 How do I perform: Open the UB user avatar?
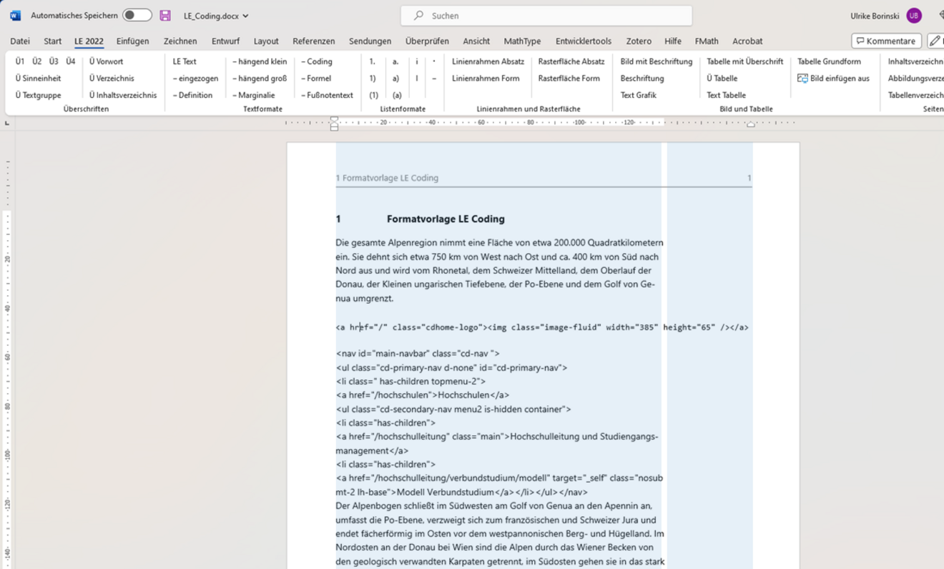913,16
